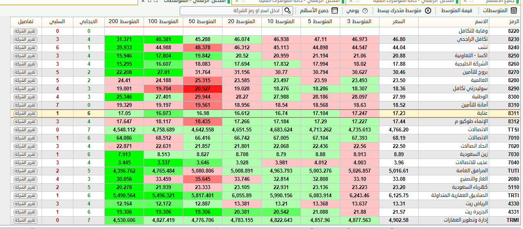Click the bright red 20.527 cell
Image resolution: width=523 pixels, height=229 pixels.
(202, 88)
